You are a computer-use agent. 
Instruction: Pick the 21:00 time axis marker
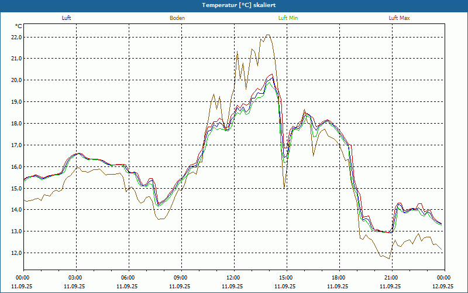click(x=391, y=278)
